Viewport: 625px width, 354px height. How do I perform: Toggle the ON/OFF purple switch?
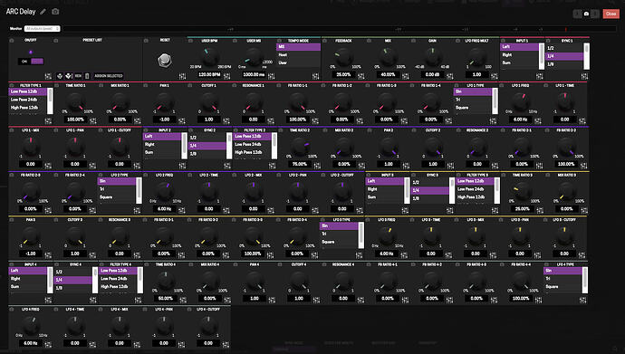click(x=31, y=62)
